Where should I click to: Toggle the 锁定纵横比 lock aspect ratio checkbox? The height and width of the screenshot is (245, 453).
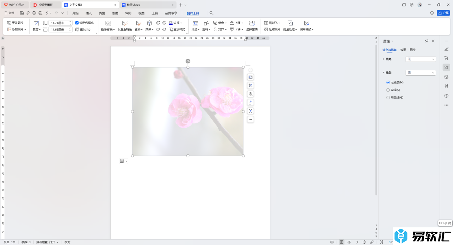pyautogui.click(x=77, y=23)
